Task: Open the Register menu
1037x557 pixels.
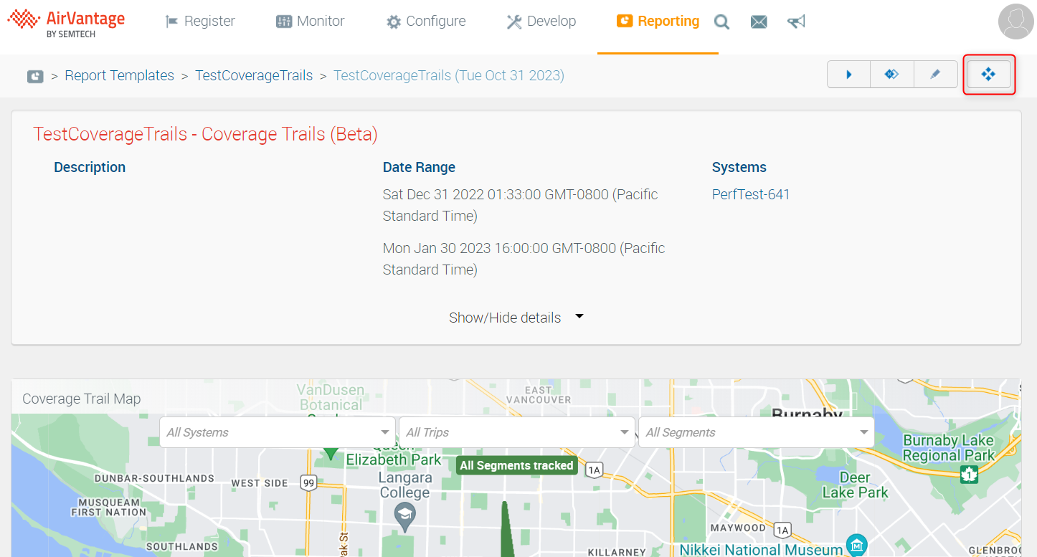Action: [200, 22]
